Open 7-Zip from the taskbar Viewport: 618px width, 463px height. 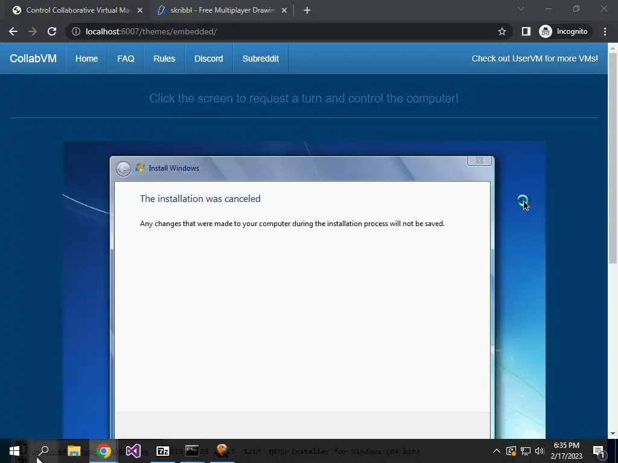(x=163, y=451)
